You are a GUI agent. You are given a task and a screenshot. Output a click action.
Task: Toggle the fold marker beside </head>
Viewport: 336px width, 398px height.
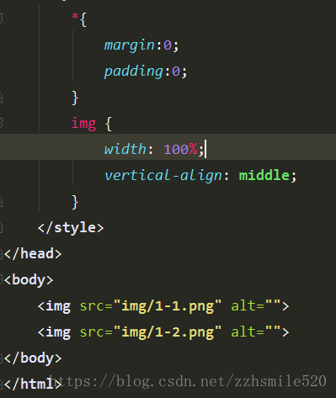click(1, 254)
